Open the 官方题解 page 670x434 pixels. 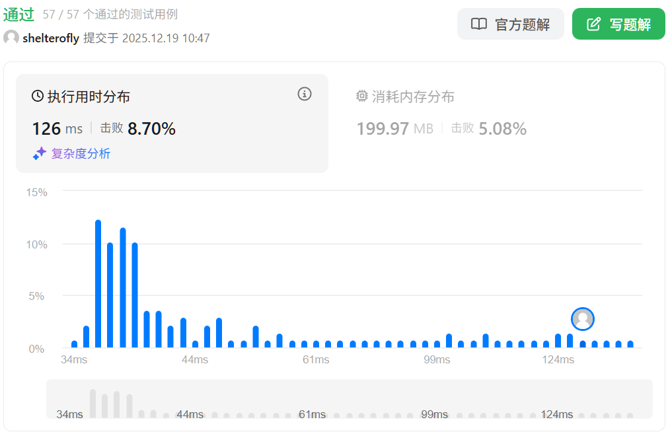point(510,24)
